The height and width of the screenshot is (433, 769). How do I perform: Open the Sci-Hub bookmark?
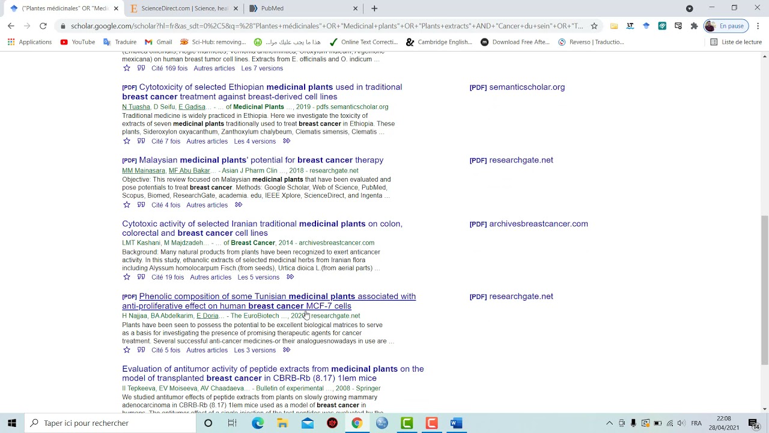[x=213, y=42]
